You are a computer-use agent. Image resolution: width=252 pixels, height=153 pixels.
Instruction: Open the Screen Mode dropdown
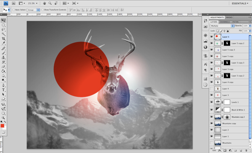click(75, 3)
